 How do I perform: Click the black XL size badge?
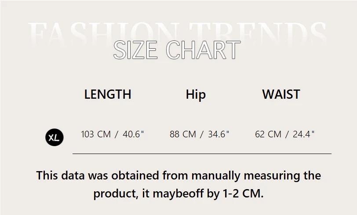click(55, 137)
